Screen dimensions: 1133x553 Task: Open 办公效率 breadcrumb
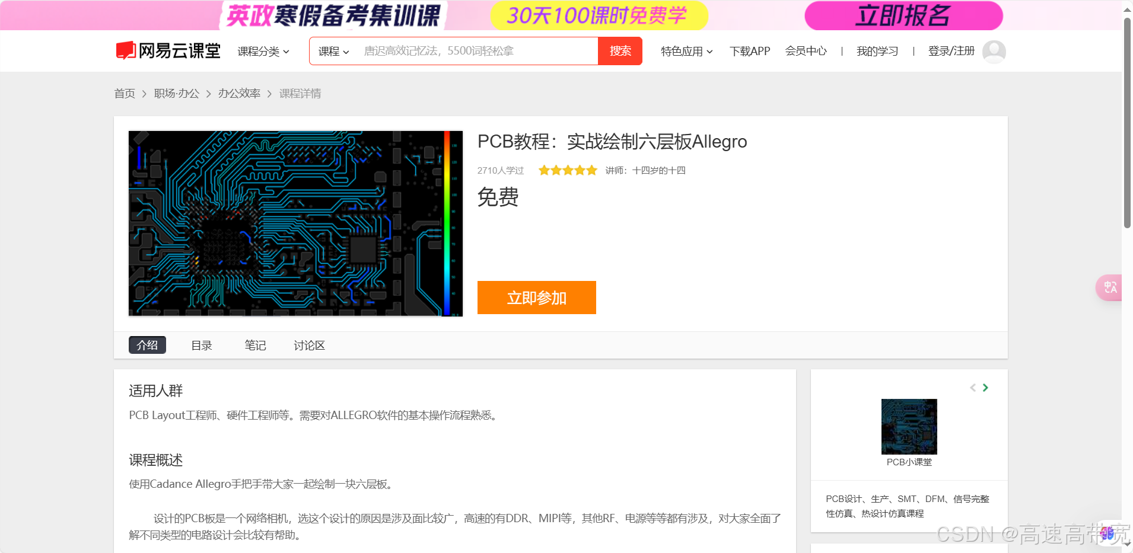pyautogui.click(x=239, y=94)
